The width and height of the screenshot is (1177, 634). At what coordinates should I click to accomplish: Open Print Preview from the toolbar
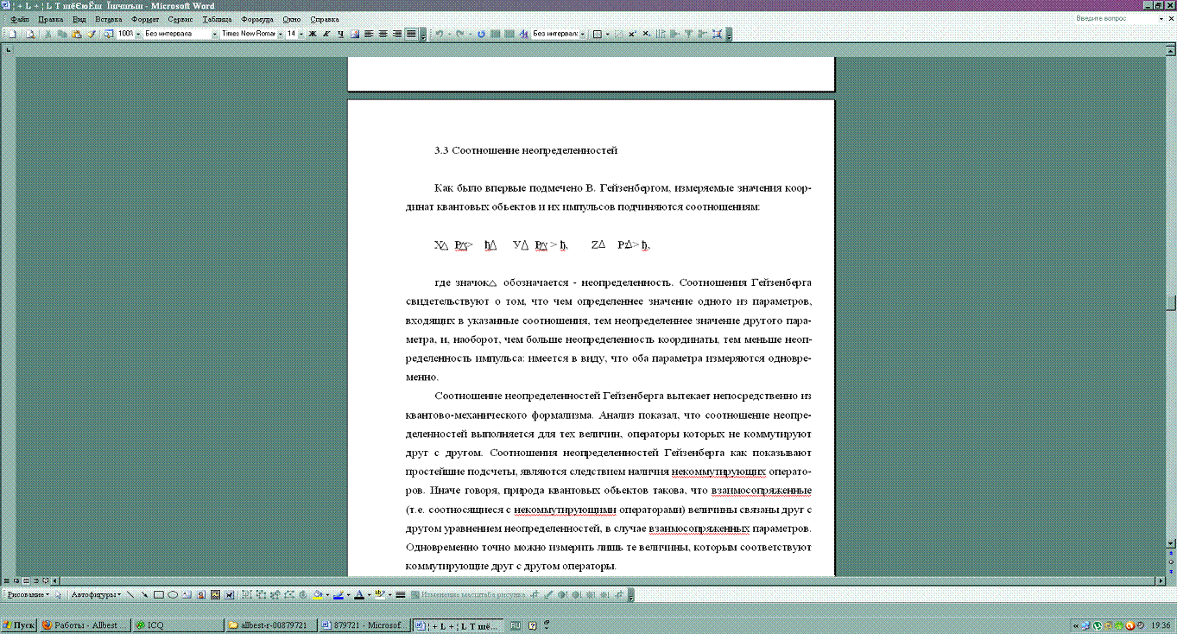[30, 34]
